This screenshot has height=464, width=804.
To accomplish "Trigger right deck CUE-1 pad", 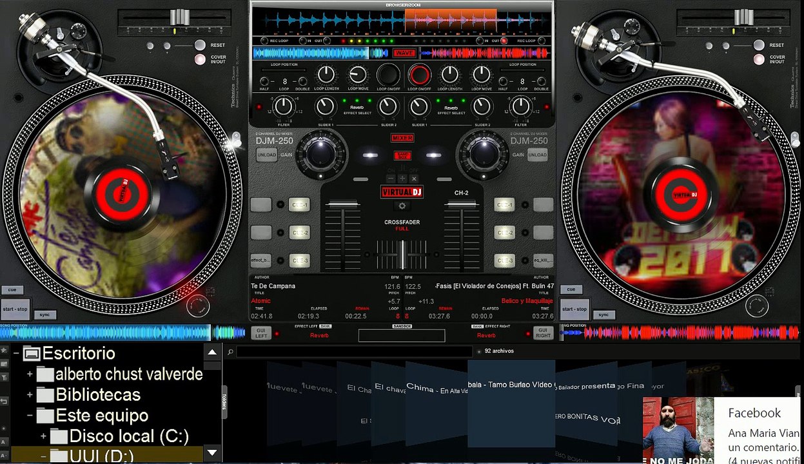I will [504, 205].
